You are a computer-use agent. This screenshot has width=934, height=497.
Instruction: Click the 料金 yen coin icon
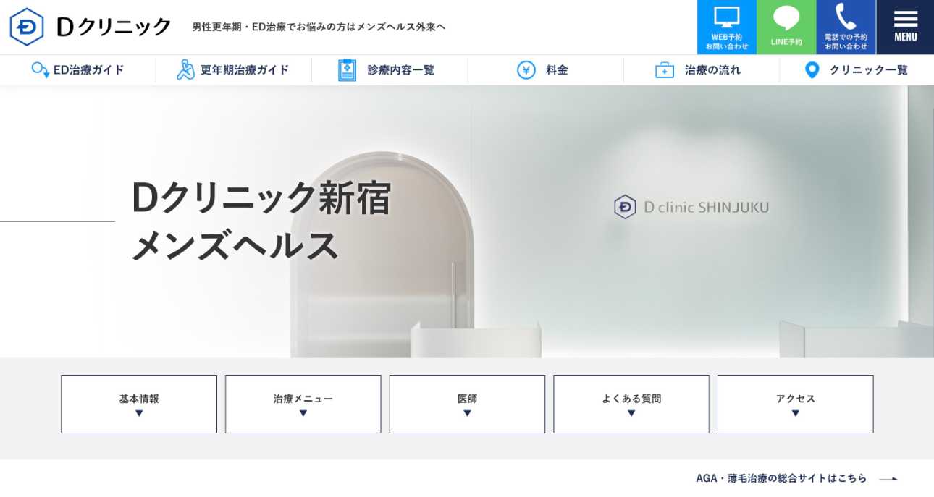(526, 70)
